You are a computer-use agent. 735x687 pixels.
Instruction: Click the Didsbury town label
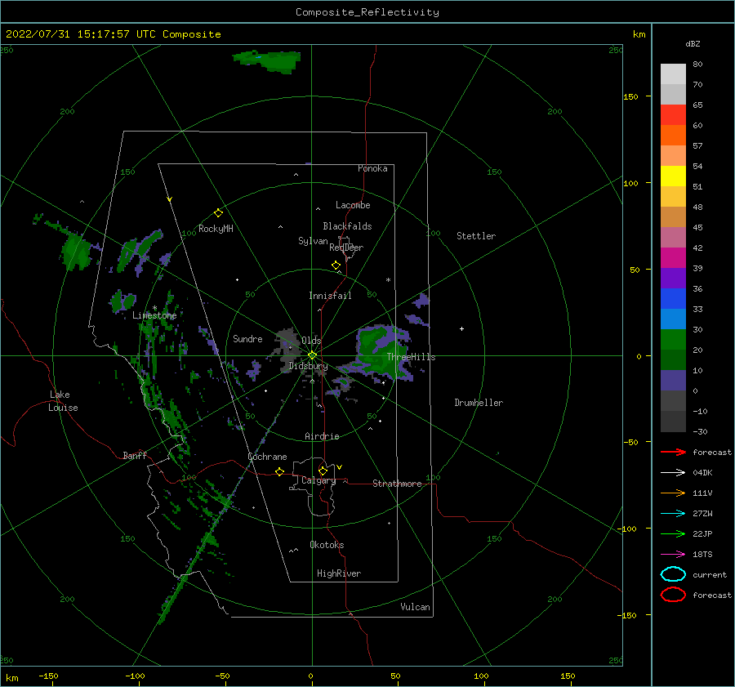pos(308,366)
